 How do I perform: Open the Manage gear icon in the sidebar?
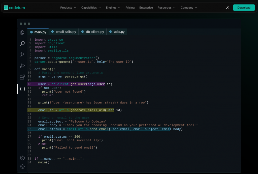tap(22, 167)
